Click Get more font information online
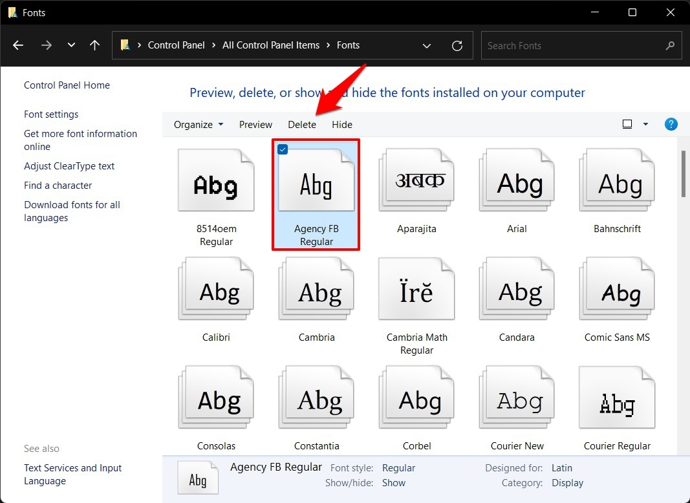The height and width of the screenshot is (503, 690). point(81,140)
